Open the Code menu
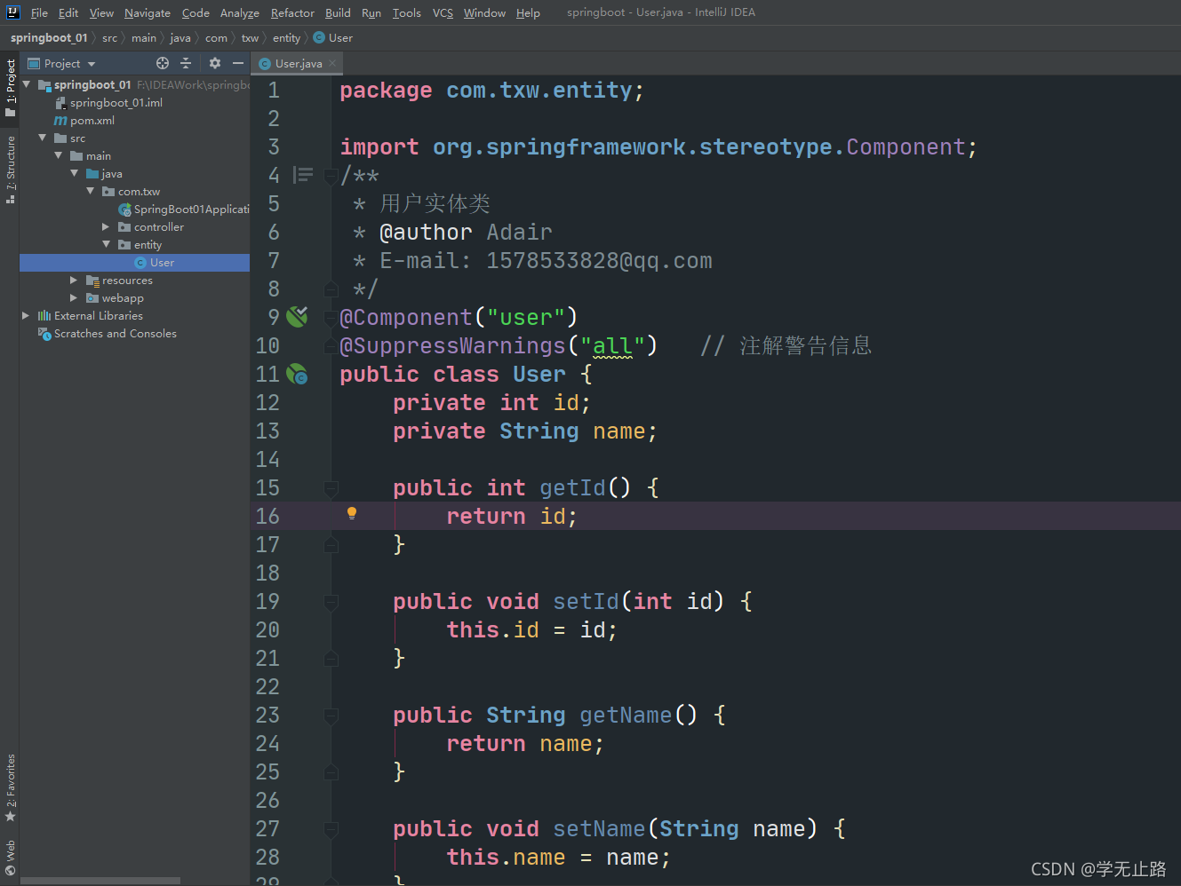1181x886 pixels. pyautogui.click(x=196, y=12)
